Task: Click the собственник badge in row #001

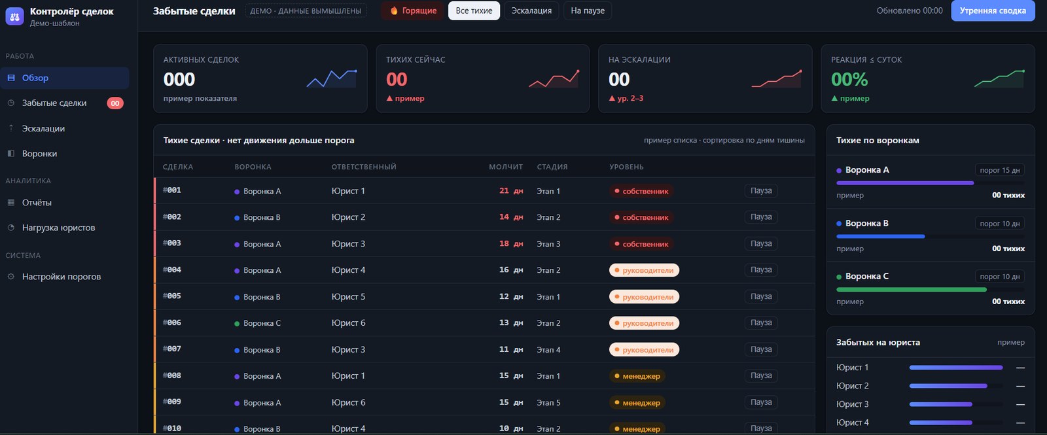Action: [641, 191]
